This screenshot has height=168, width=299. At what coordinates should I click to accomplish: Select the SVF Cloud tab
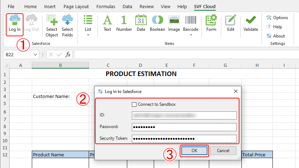point(205,6)
